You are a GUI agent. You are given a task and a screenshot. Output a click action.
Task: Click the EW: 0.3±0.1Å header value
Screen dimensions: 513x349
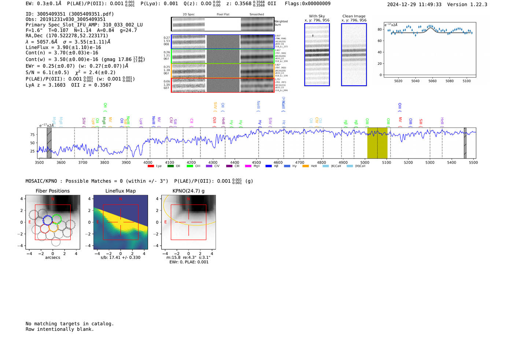tap(44, 4)
